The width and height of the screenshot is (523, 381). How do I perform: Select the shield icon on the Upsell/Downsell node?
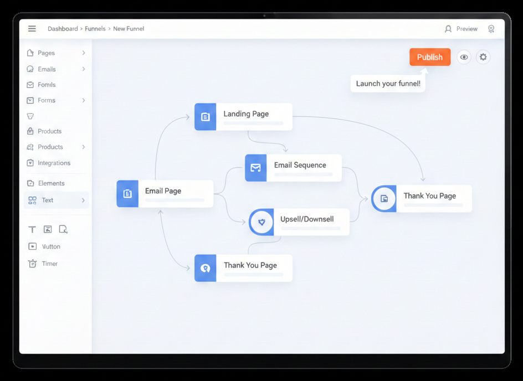click(261, 222)
